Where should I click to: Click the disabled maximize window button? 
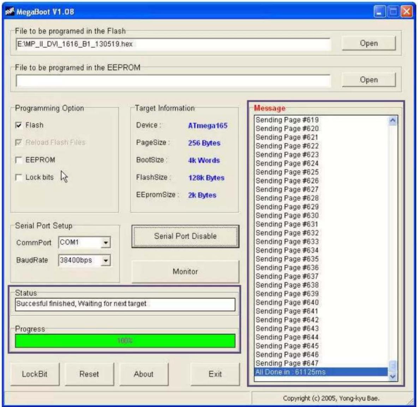click(x=393, y=11)
